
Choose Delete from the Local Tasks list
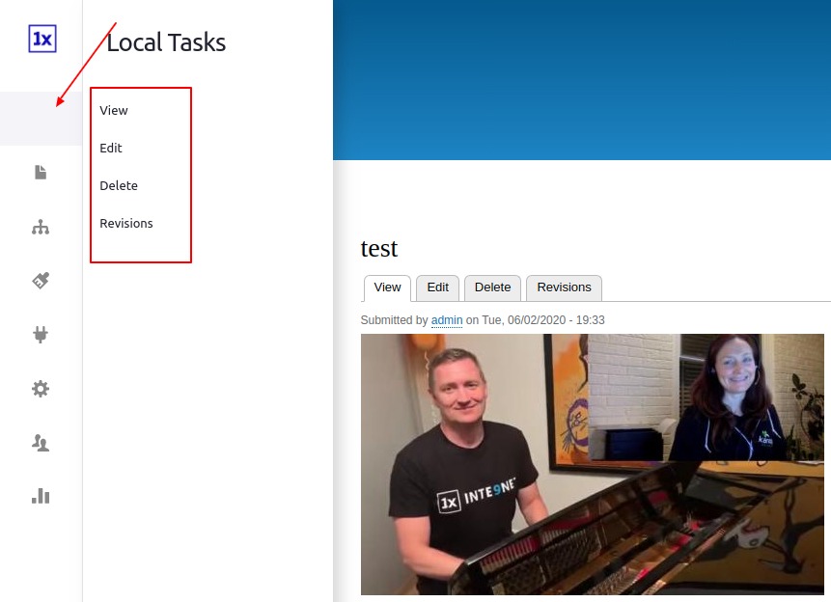[x=118, y=185]
